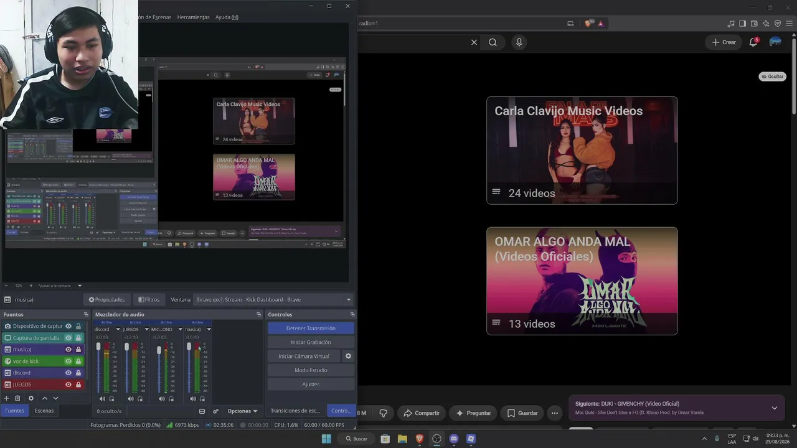Hide the musica) source
Image resolution: width=797 pixels, height=448 pixels.
click(68, 350)
